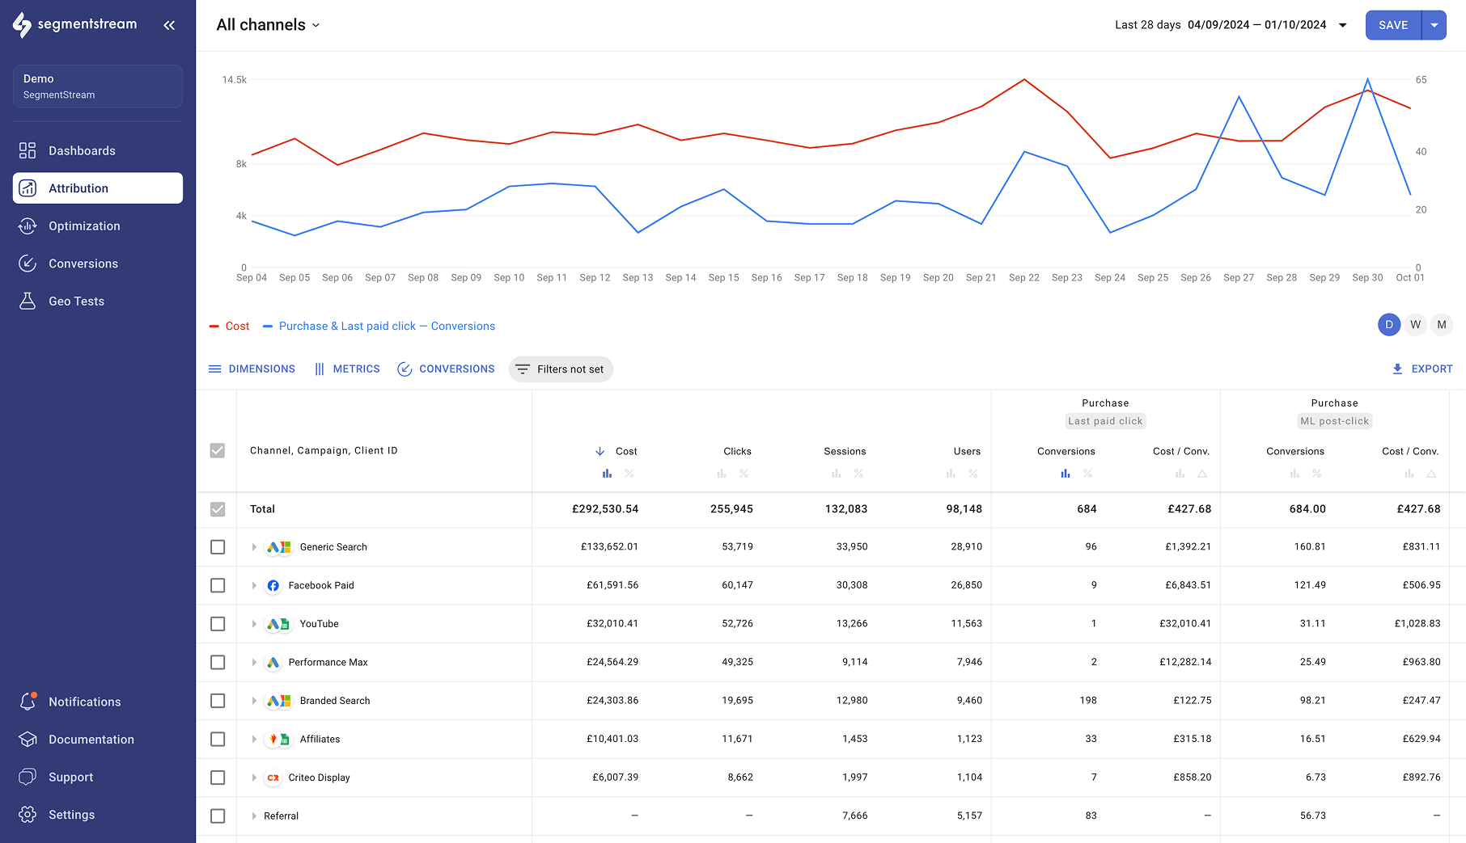Check the Facebook Paid row checkbox
This screenshot has height=843, width=1466.
pyautogui.click(x=218, y=585)
